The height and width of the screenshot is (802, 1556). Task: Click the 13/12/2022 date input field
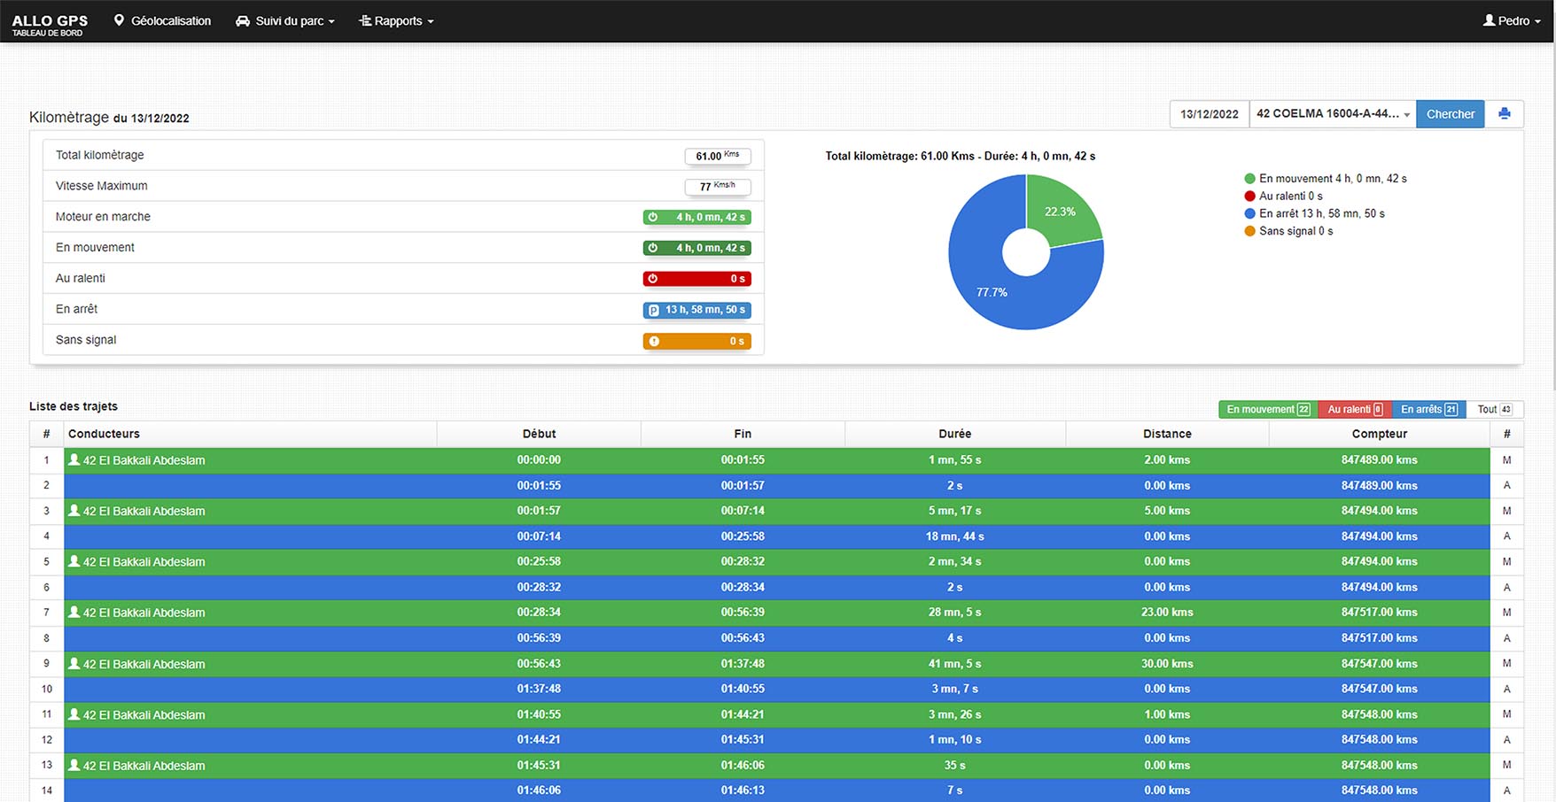point(1209,114)
